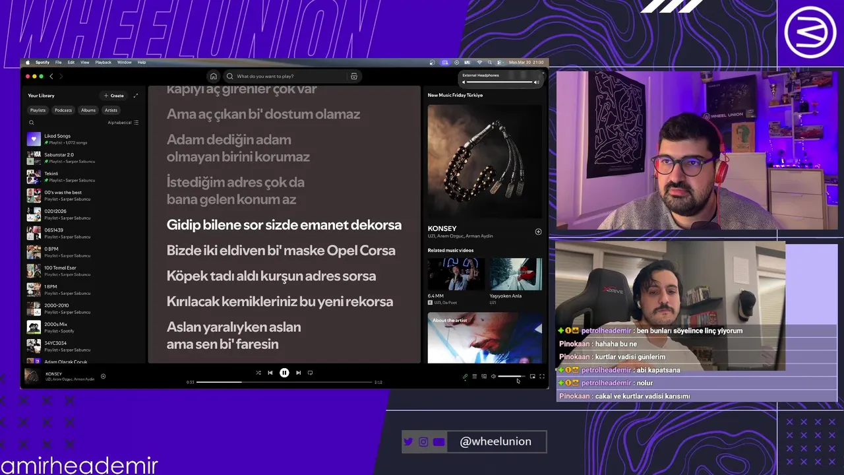Adjust Spotify volume slider in player bar
The height and width of the screenshot is (475, 844).
click(x=510, y=377)
